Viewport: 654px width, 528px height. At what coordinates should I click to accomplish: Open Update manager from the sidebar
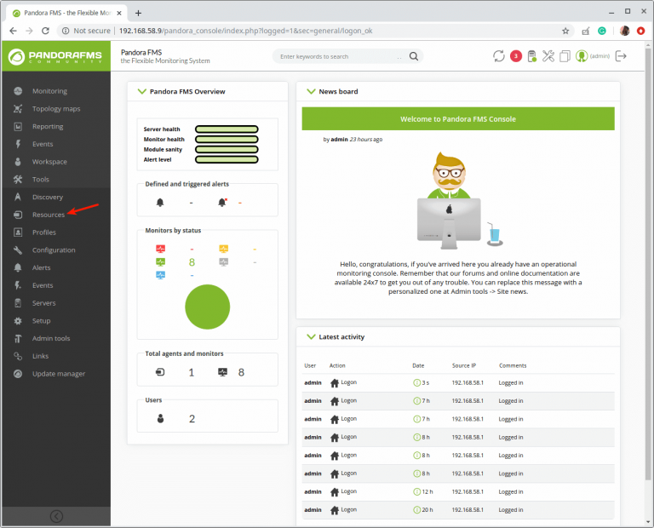point(58,374)
